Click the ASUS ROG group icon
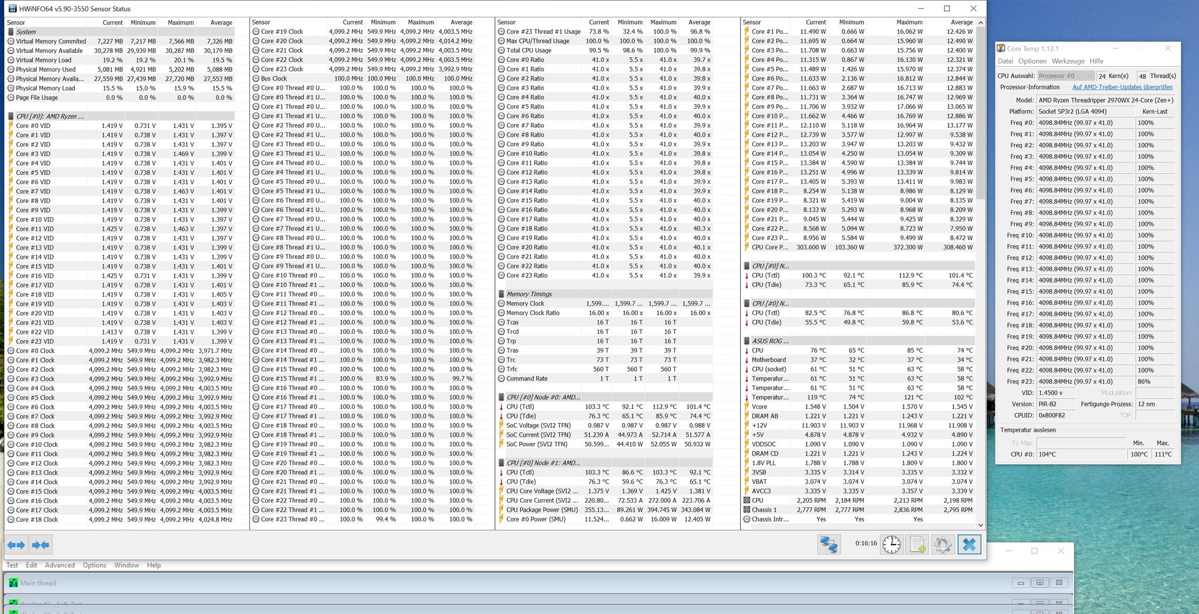 [x=747, y=341]
